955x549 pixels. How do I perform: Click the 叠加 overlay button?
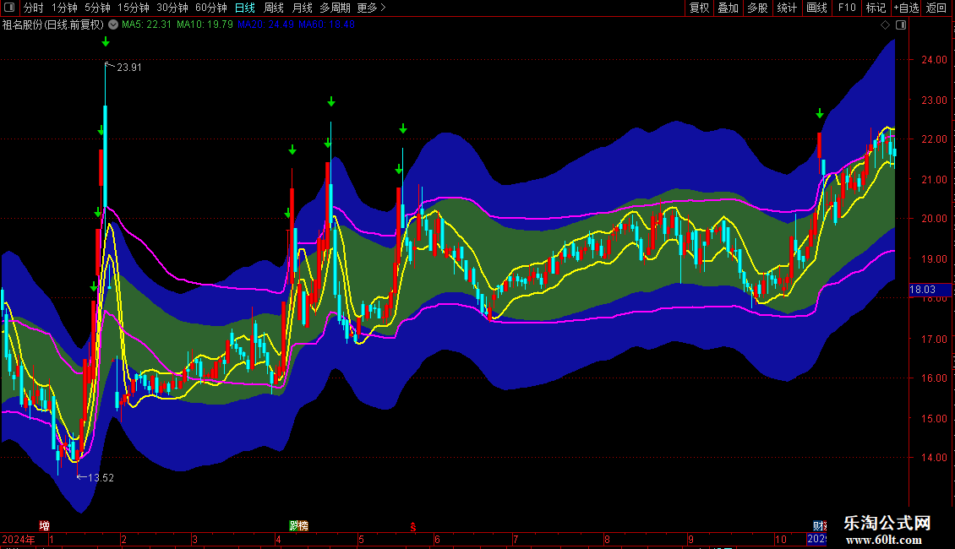tap(728, 8)
